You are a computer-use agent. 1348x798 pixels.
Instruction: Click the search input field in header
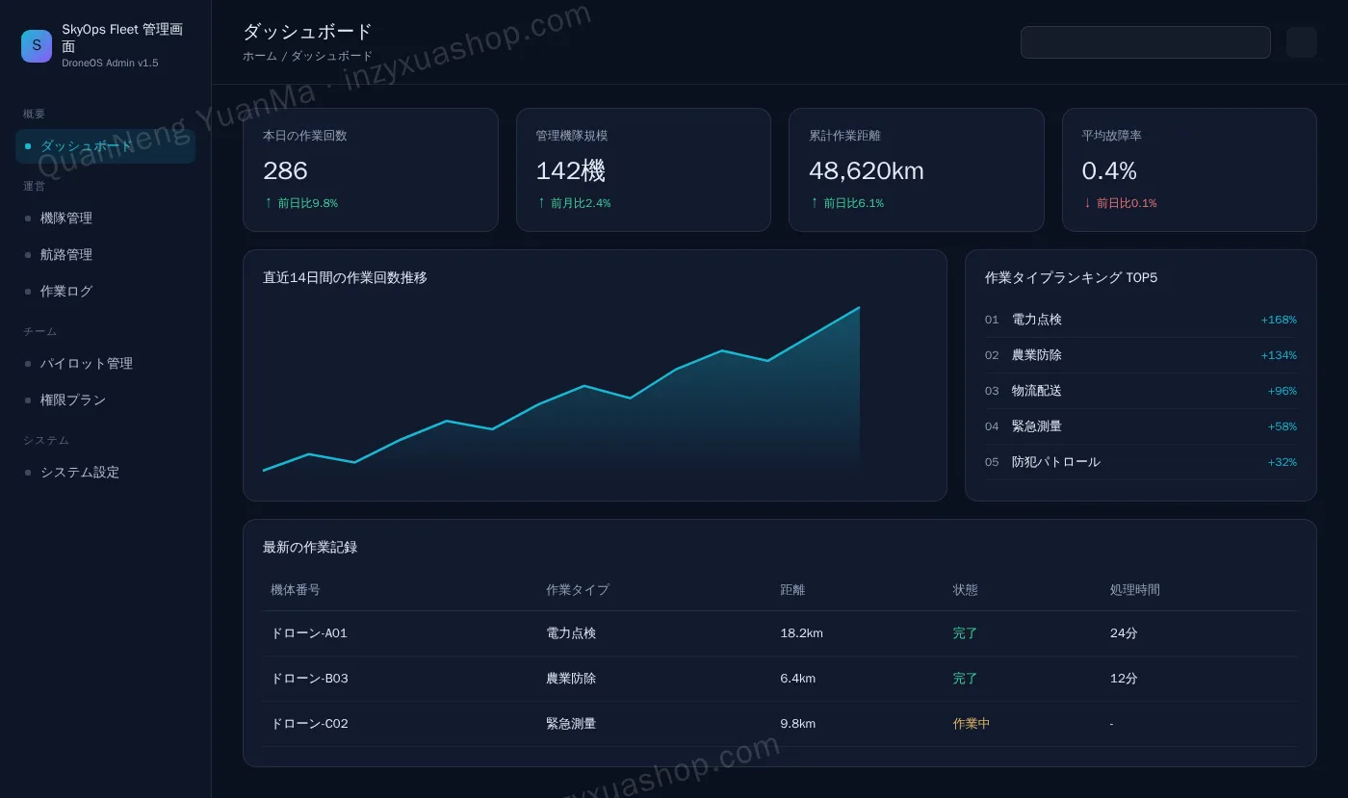tap(1146, 42)
